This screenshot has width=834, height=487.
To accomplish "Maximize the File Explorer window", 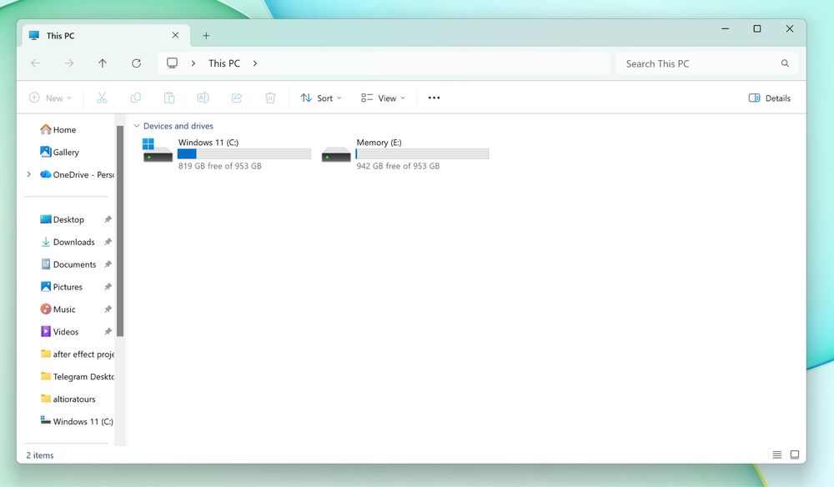I will click(757, 28).
